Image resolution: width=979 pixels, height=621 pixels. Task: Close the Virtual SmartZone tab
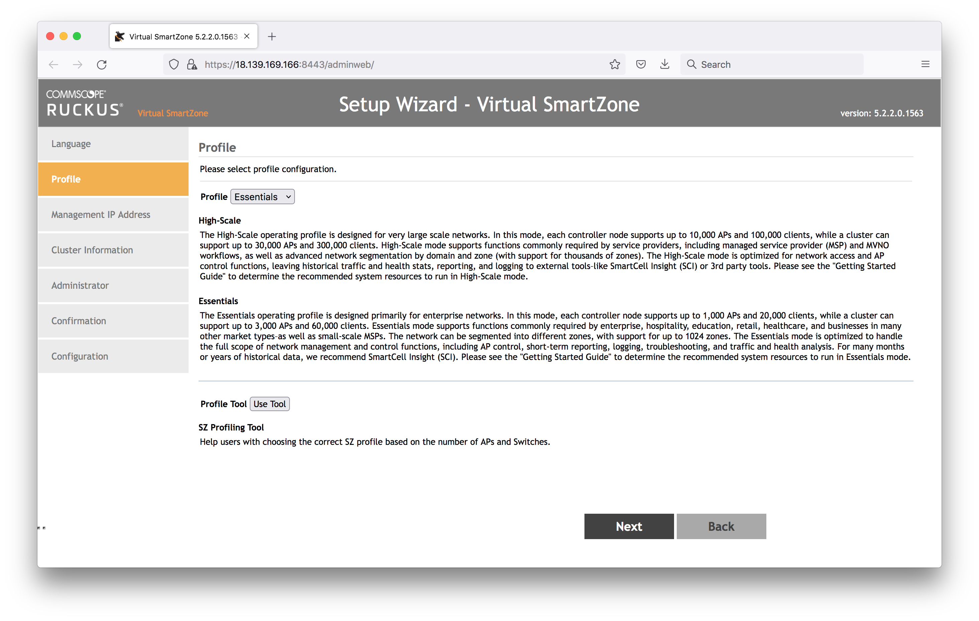coord(247,36)
